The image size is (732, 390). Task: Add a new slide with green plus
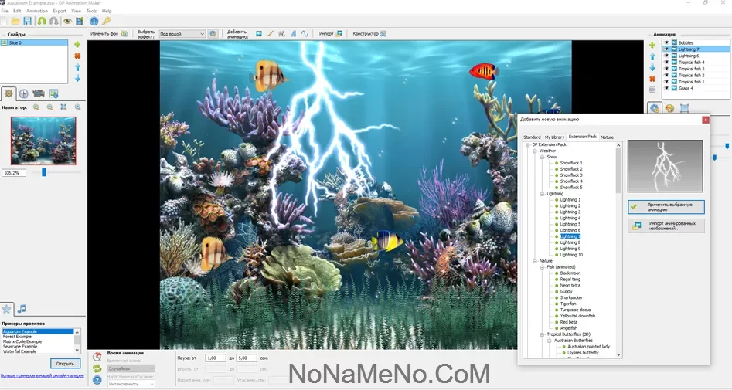tap(77, 45)
